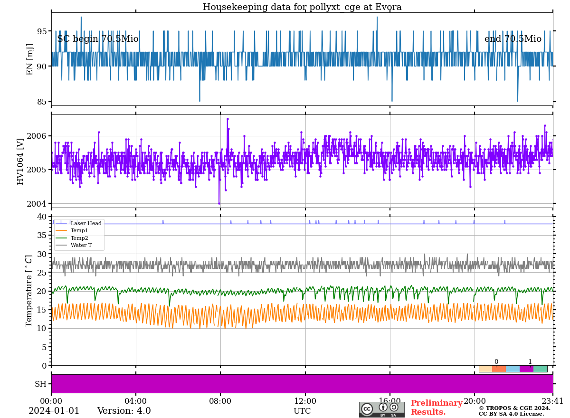Click the red 'Preliminary Results.' notice
The width and height of the screenshot is (570, 418).
(437, 408)
